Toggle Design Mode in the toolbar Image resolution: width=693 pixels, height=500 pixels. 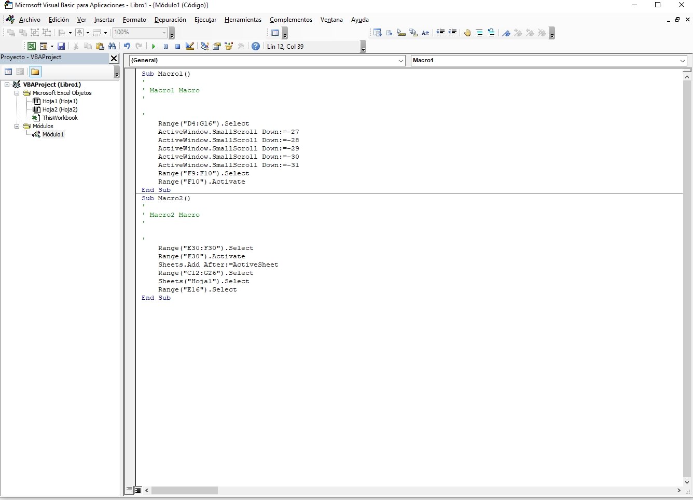point(190,47)
